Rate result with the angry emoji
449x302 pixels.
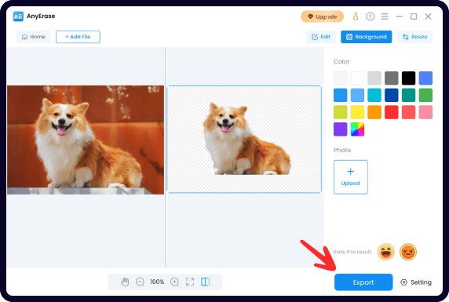[x=408, y=252]
